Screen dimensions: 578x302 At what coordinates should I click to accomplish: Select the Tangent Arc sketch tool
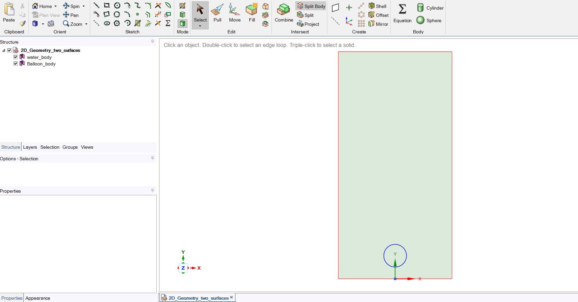coord(127,5)
